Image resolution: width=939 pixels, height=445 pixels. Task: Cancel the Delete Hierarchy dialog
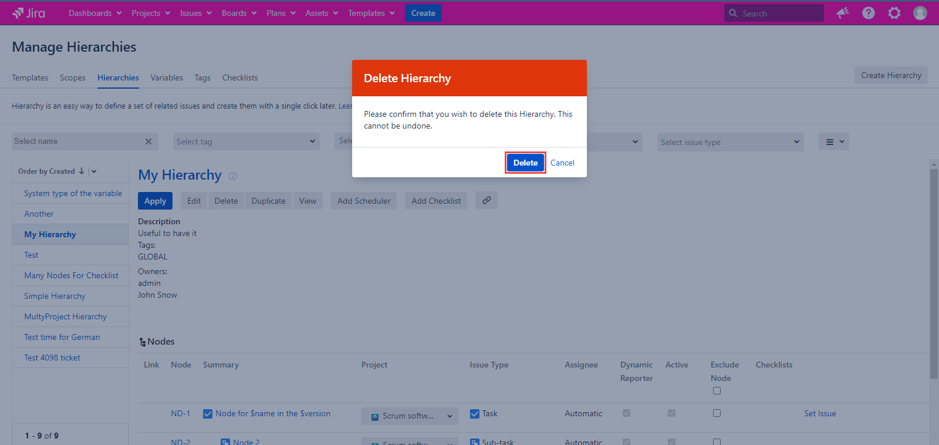pyautogui.click(x=562, y=163)
